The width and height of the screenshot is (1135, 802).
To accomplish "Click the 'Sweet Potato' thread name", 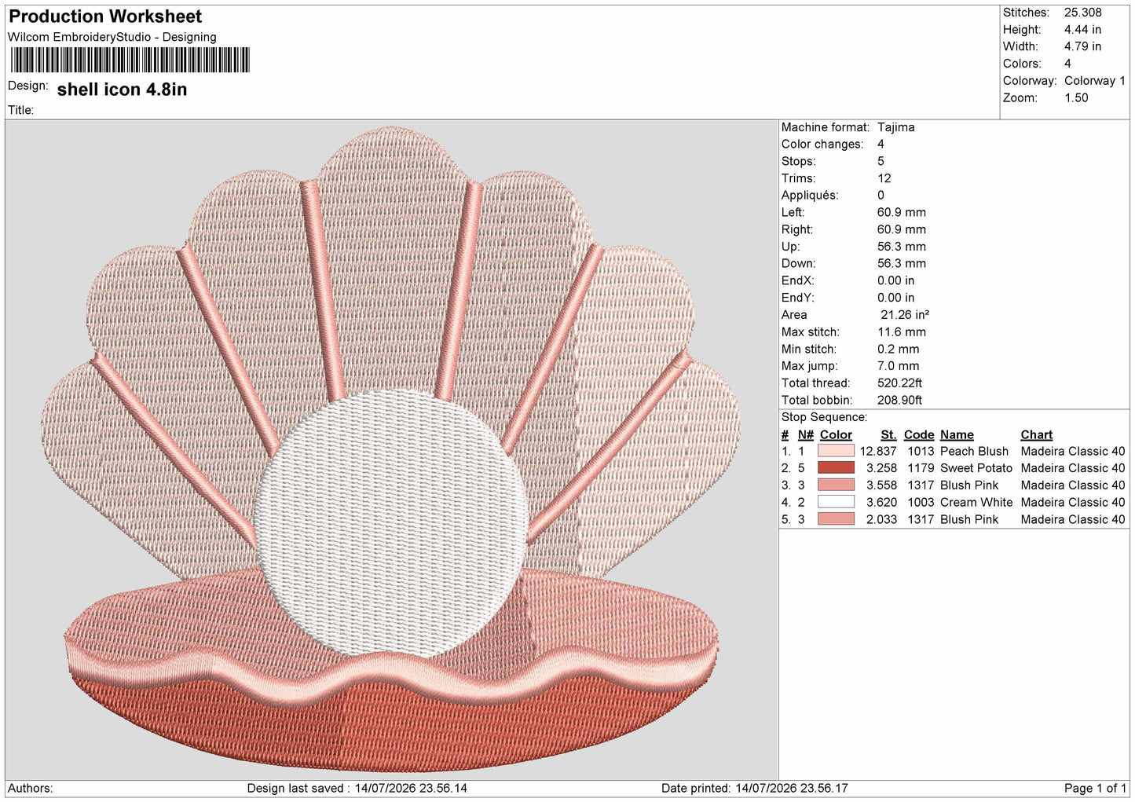I will coord(976,468).
